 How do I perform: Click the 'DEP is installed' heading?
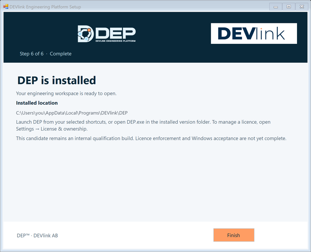pyautogui.click(x=57, y=80)
